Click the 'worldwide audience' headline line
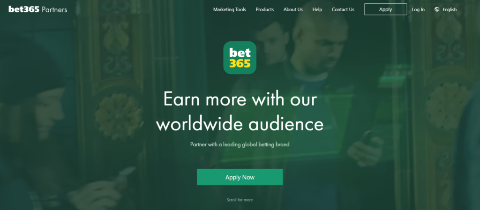Viewport: 480px width, 210px height. pos(240,124)
